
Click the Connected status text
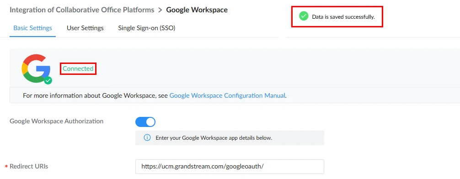coord(78,68)
